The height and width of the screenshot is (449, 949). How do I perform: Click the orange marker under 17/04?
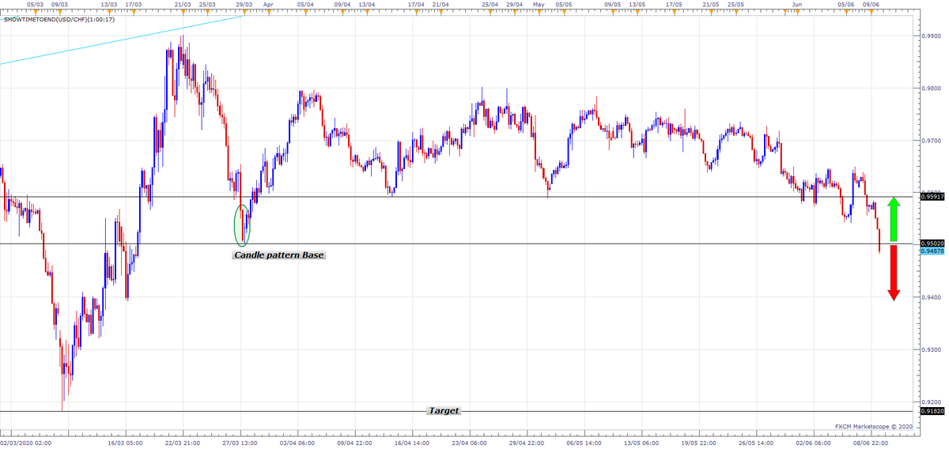point(416,12)
